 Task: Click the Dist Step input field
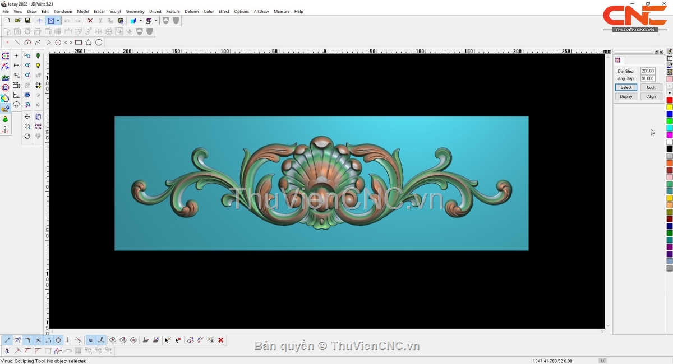(648, 71)
